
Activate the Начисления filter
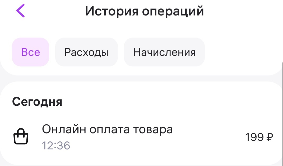point(164,52)
